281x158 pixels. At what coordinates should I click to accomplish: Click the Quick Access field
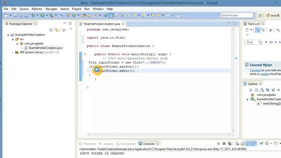(x=237, y=15)
